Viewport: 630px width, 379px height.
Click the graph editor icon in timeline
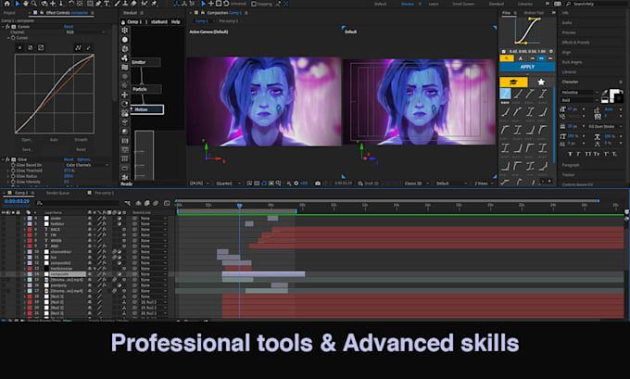click(x=167, y=203)
